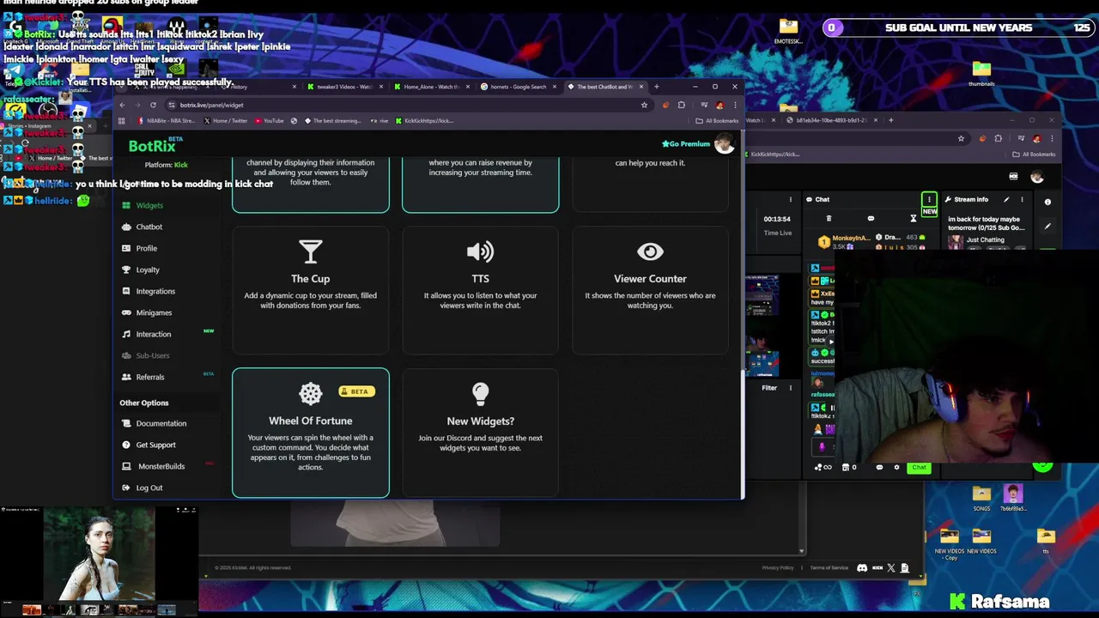This screenshot has height=618, width=1099.
Task: Open the TTS widget card title
Action: click(480, 279)
